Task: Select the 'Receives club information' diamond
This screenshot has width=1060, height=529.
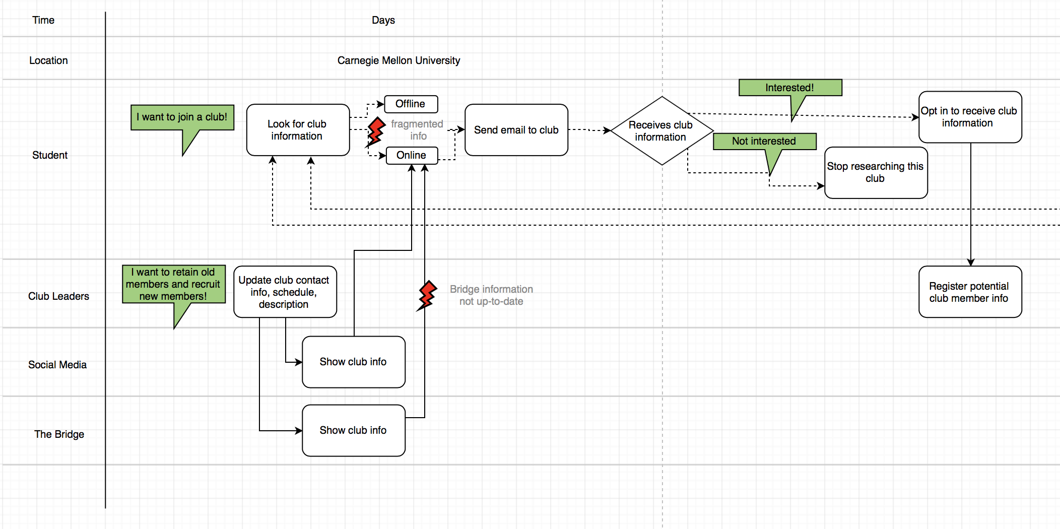Action: [661, 131]
